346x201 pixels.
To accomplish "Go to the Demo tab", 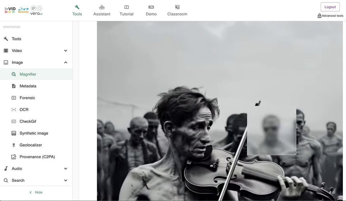I will 151,11.
